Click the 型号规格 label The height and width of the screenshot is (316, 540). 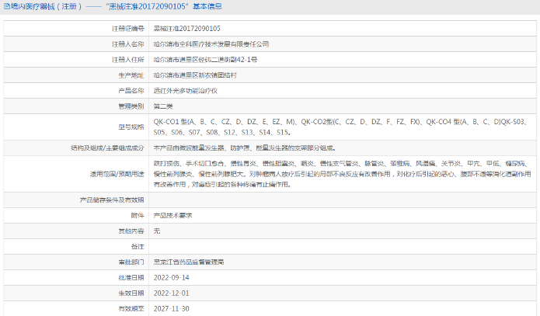[x=131, y=127]
